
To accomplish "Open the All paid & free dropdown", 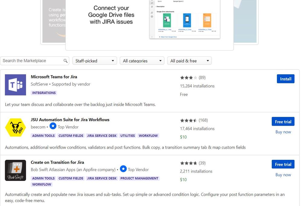I will (189, 61).
